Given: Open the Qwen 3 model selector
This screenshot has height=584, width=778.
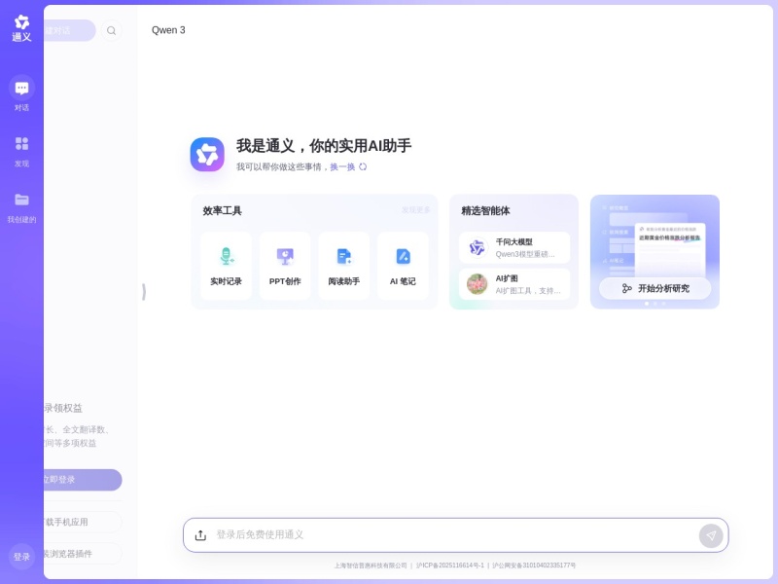Looking at the screenshot, I should [x=168, y=30].
